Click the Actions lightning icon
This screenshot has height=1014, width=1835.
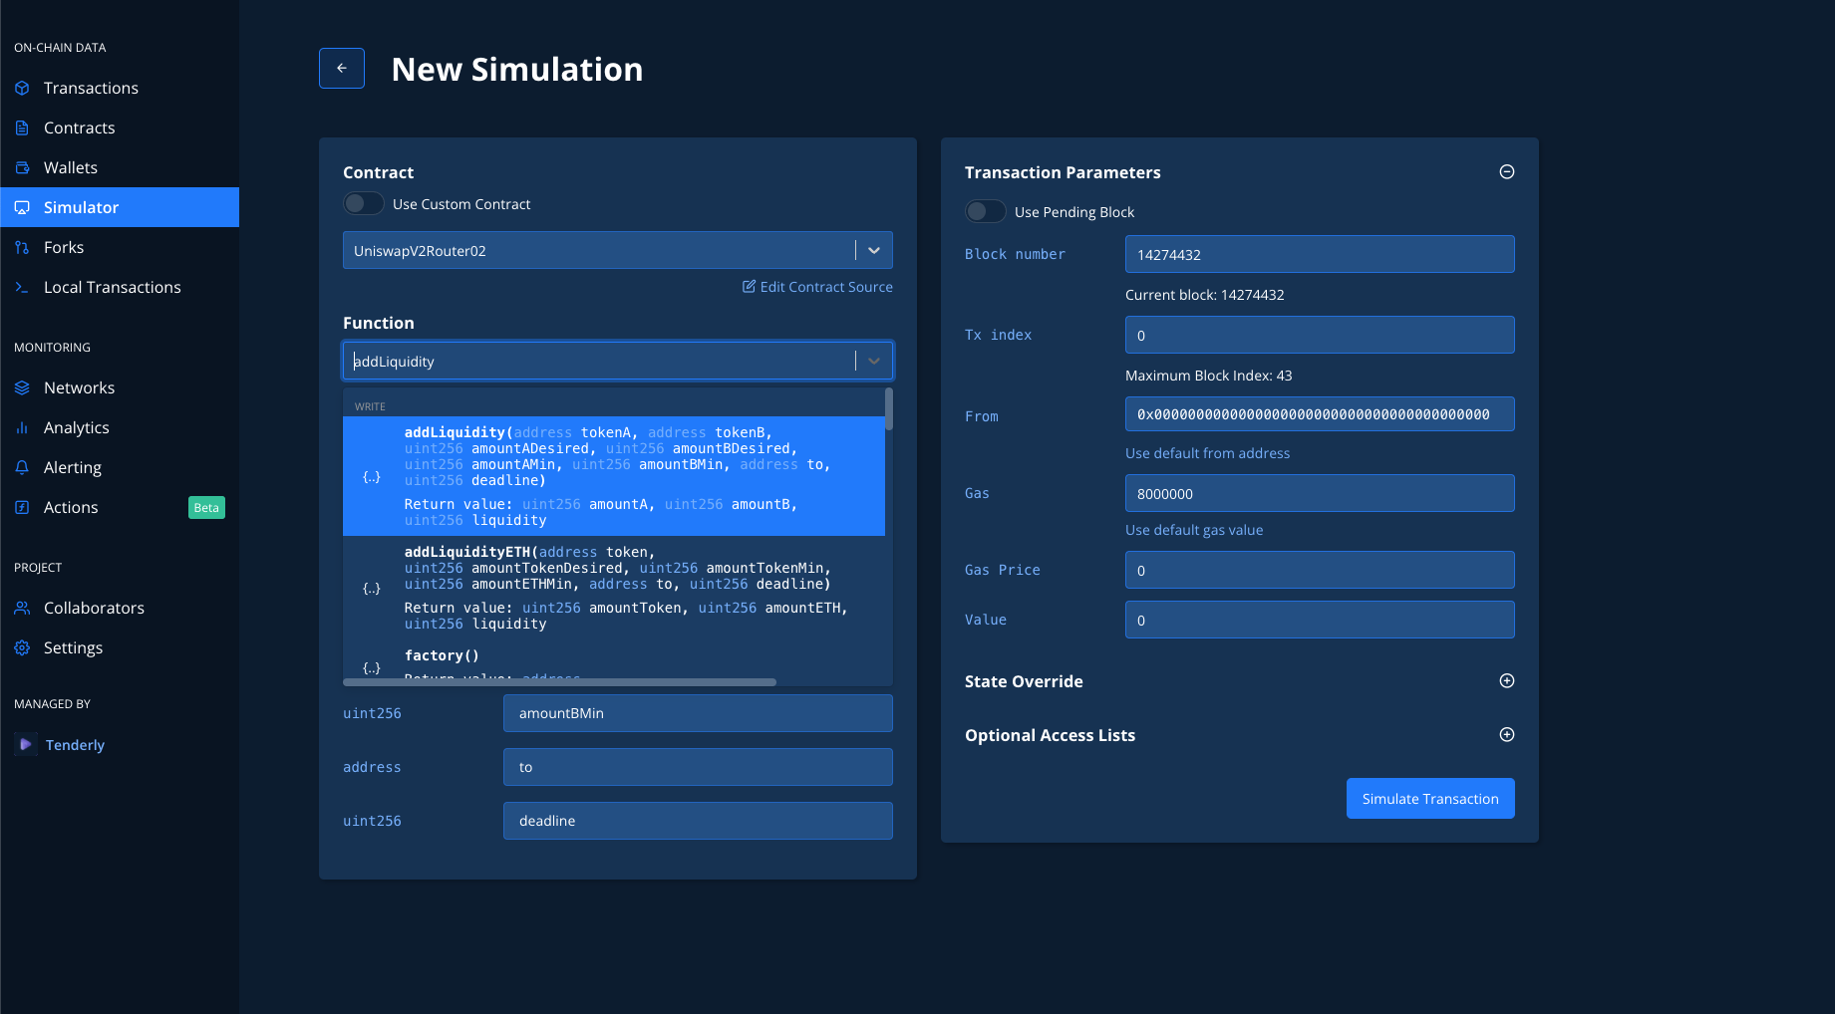(22, 507)
